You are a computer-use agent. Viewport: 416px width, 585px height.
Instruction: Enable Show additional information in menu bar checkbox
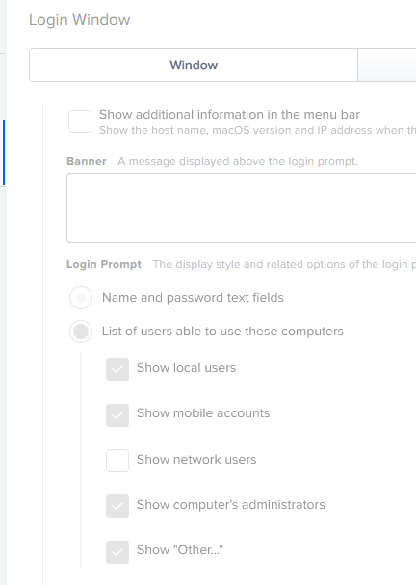coord(80,121)
